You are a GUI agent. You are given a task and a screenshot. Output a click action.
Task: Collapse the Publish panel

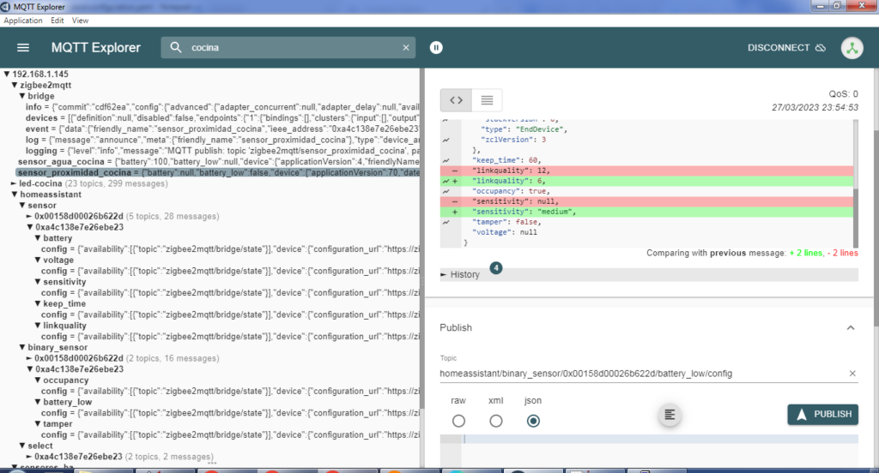point(850,327)
